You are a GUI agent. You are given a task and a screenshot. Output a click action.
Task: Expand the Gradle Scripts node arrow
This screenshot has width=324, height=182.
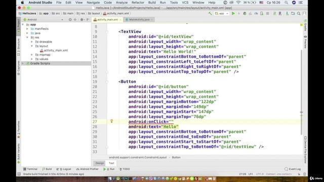23,63
